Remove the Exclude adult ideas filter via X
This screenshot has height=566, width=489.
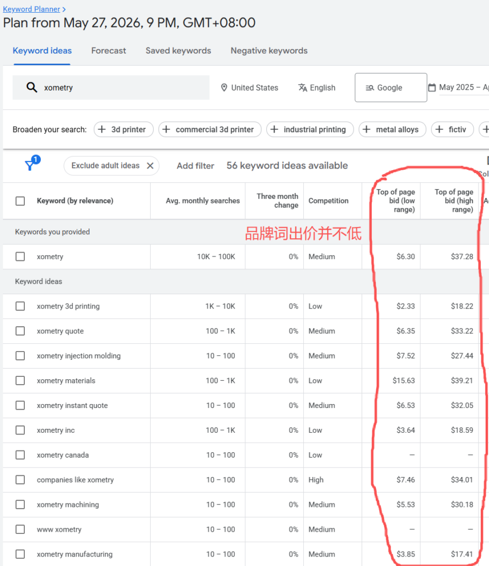pos(150,166)
